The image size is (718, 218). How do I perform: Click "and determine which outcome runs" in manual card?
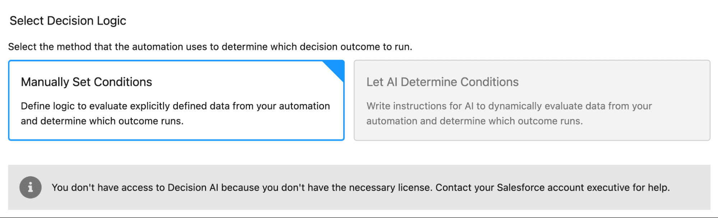(x=102, y=121)
